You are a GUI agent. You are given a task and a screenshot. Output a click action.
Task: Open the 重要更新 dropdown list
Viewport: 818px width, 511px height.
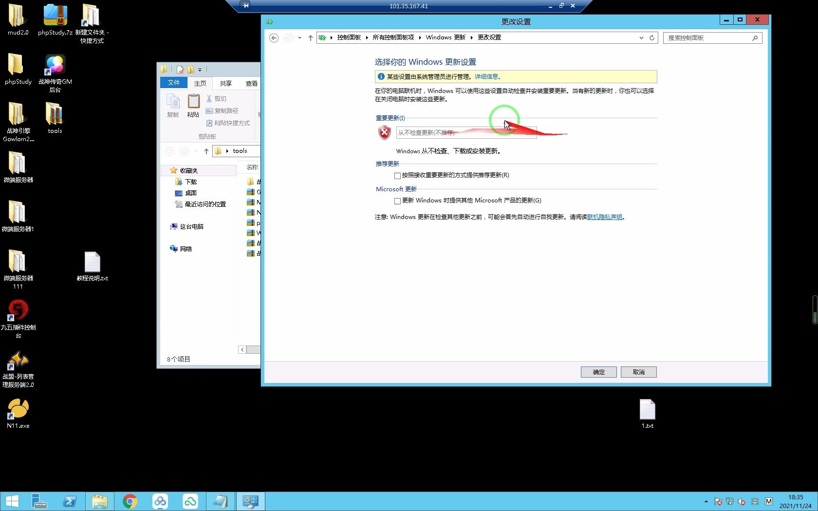466,132
